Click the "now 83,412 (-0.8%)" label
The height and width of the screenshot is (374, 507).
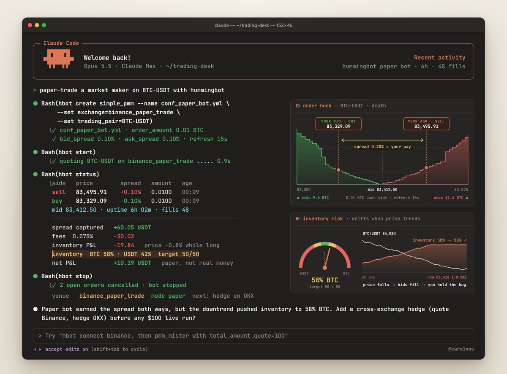click(447, 277)
